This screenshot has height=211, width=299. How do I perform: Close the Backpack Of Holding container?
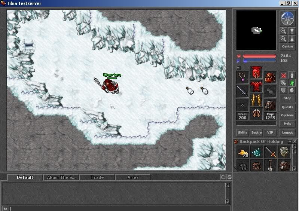[295, 141]
